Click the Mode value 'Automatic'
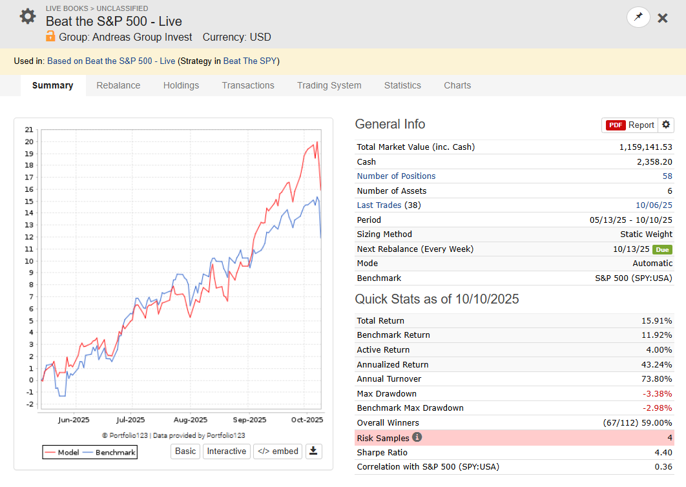 pyautogui.click(x=652, y=263)
